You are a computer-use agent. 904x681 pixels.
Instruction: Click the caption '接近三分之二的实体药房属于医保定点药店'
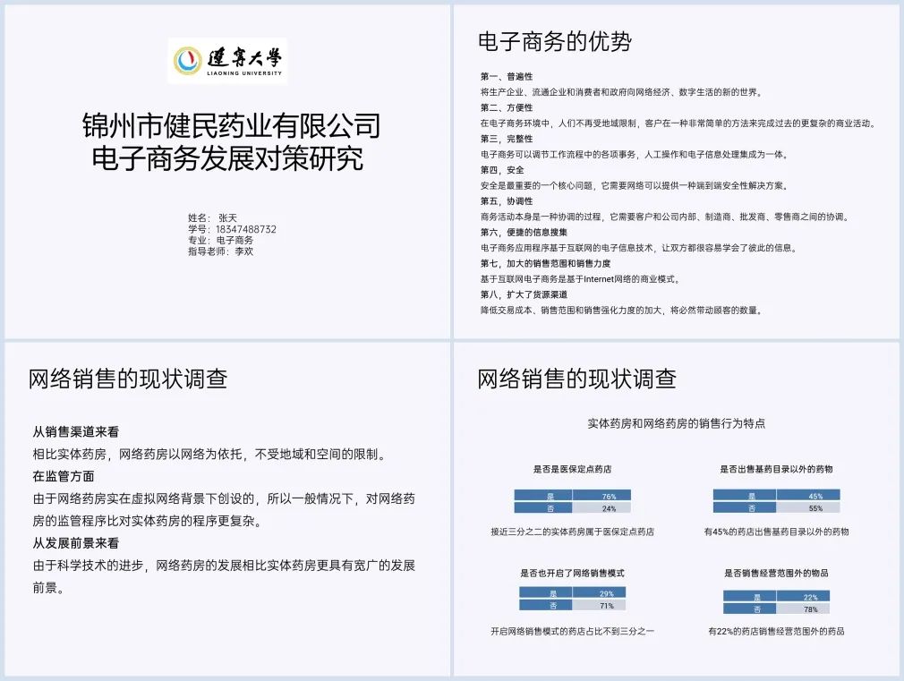coord(572,531)
